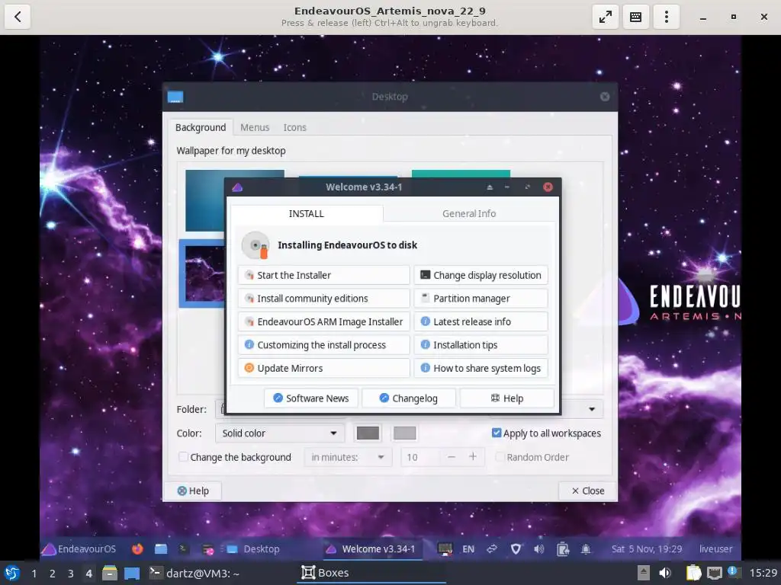This screenshot has width=781, height=585.
Task: Open the EndeavourOS application menu
Action: (x=79, y=548)
